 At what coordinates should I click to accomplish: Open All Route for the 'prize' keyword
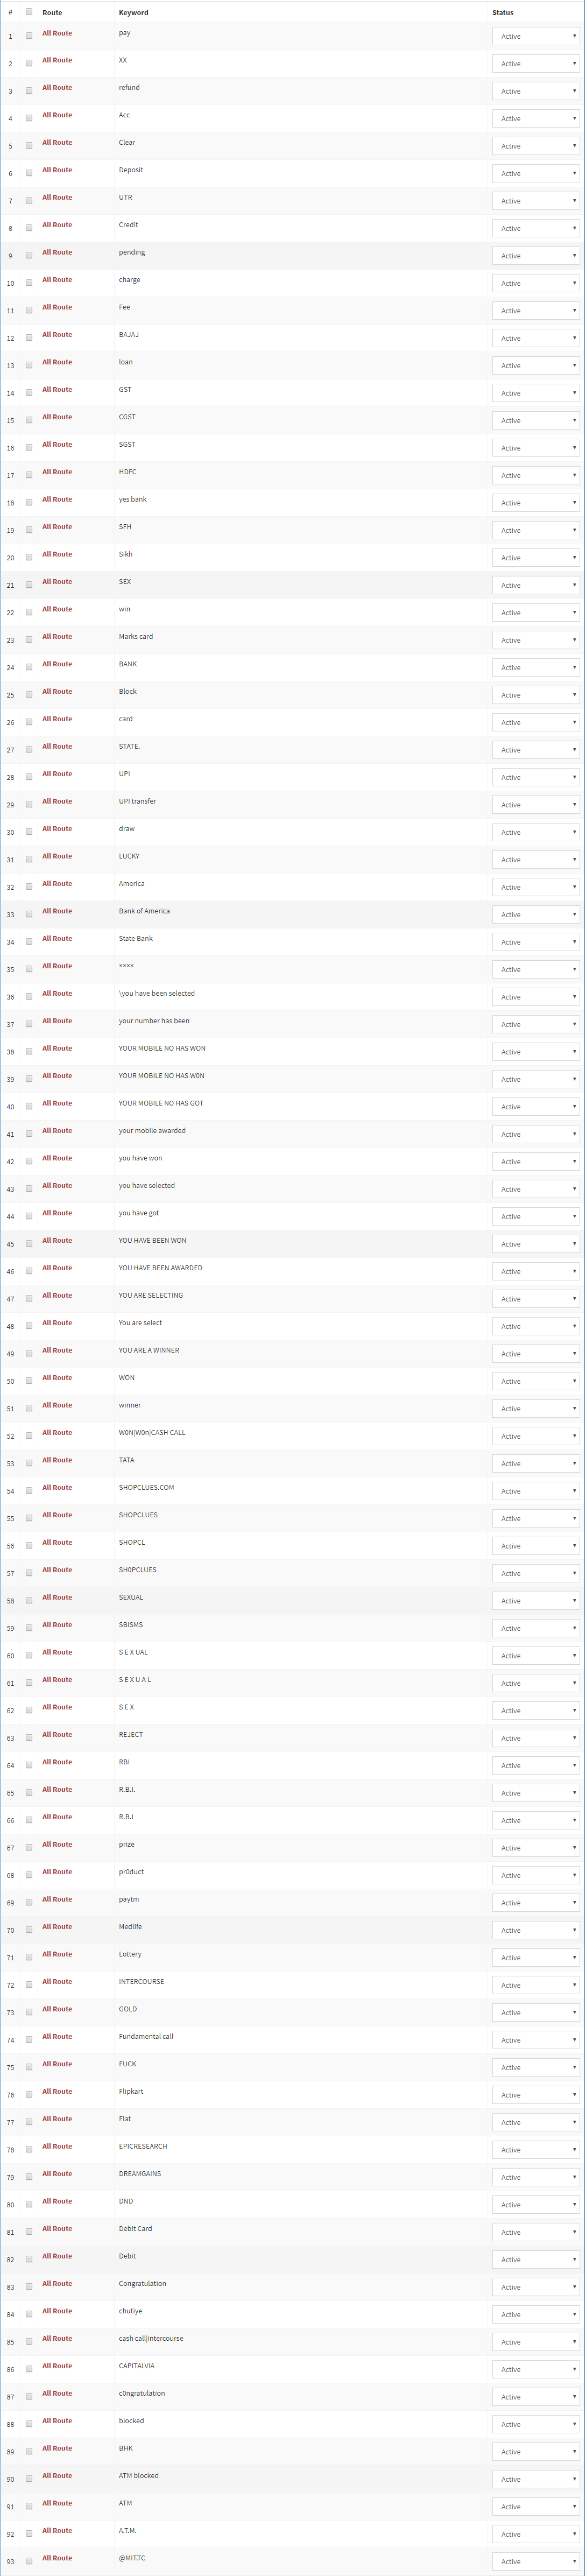(57, 1844)
